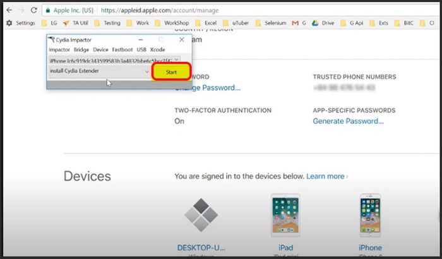Click the DESKTOP-U Windows device icon

coord(201,215)
